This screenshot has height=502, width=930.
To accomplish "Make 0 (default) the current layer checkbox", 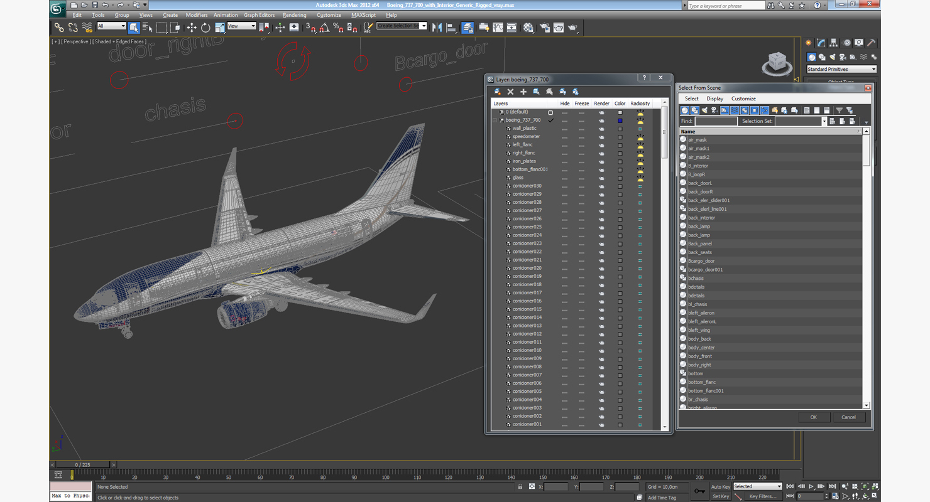I will [x=550, y=112].
